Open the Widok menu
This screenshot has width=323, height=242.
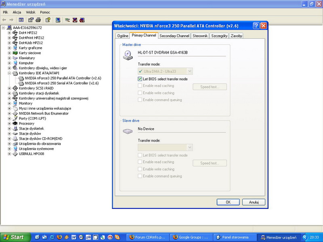coord(31,13)
